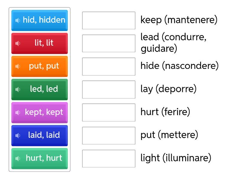Choose the green 'led, led' tile
The width and height of the screenshot is (239, 179).
point(44,89)
